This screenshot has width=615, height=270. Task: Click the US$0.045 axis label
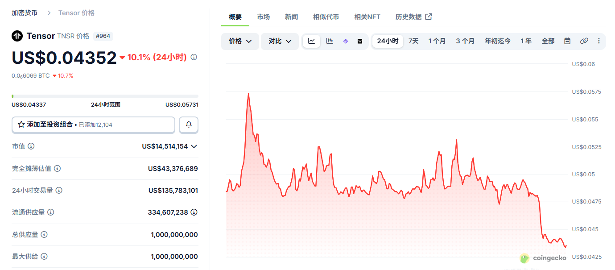585,229
